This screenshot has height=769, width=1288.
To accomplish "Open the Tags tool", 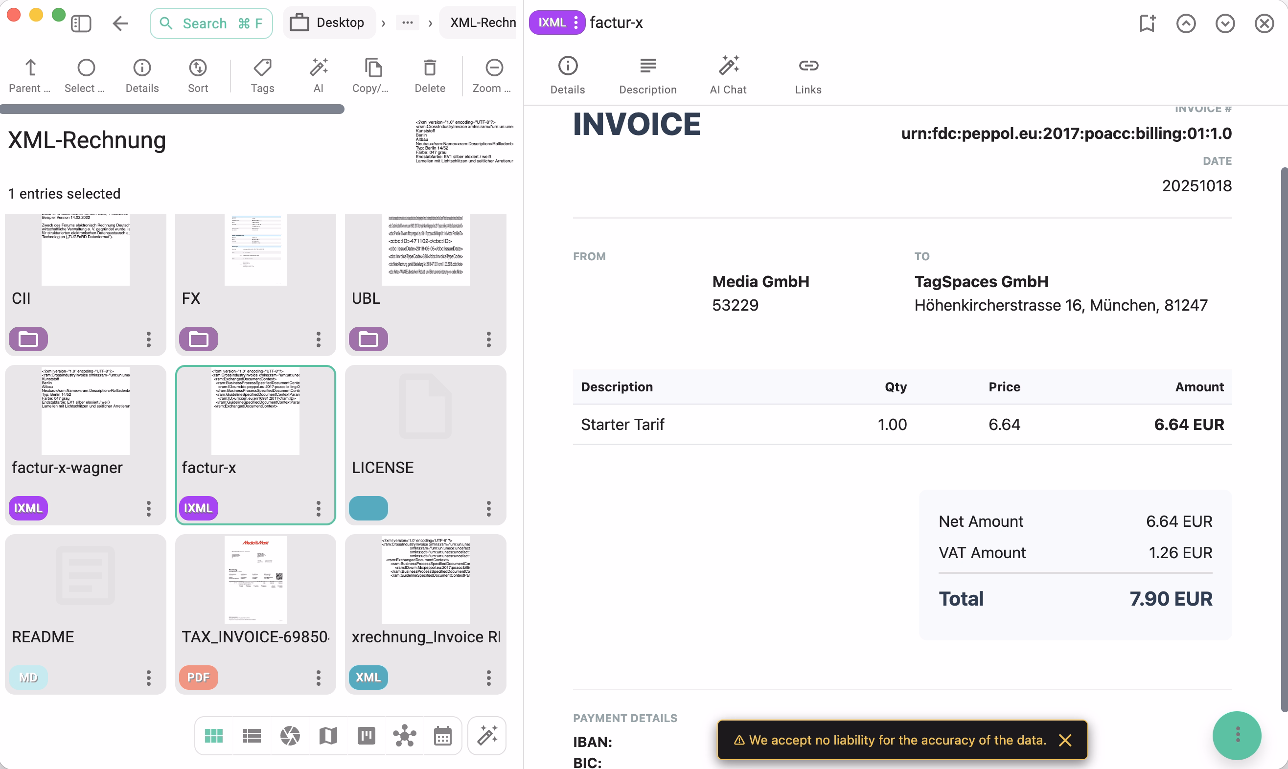I will click(x=262, y=76).
